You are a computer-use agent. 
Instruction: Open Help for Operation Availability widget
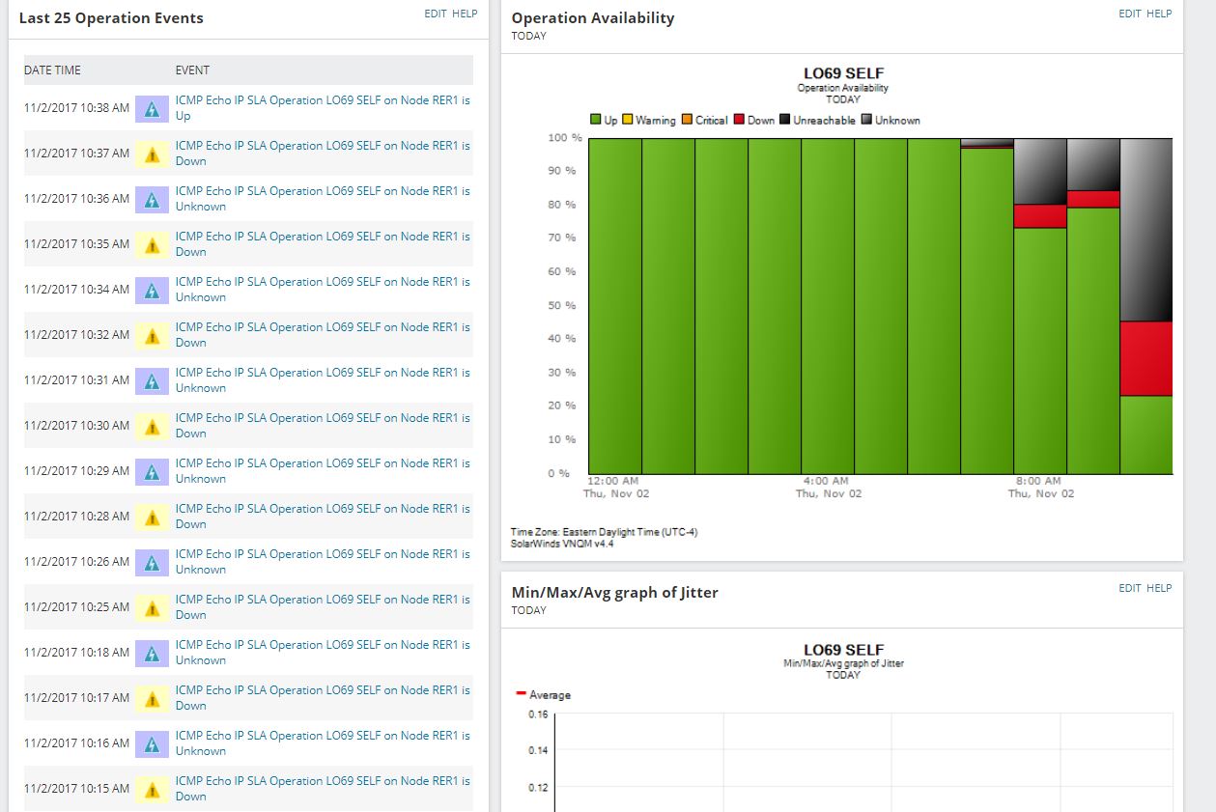point(1159,14)
